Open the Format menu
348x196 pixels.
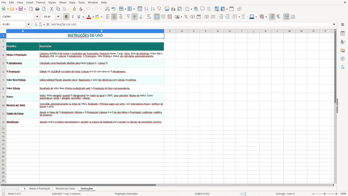(41, 2)
